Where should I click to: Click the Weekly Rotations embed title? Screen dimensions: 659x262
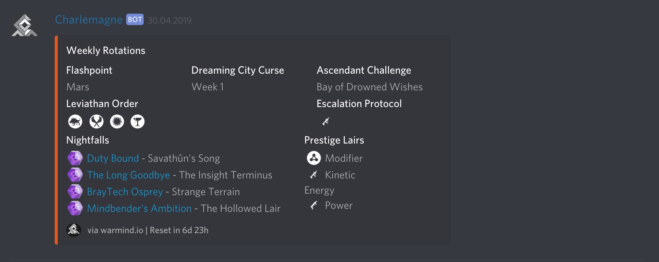click(106, 51)
